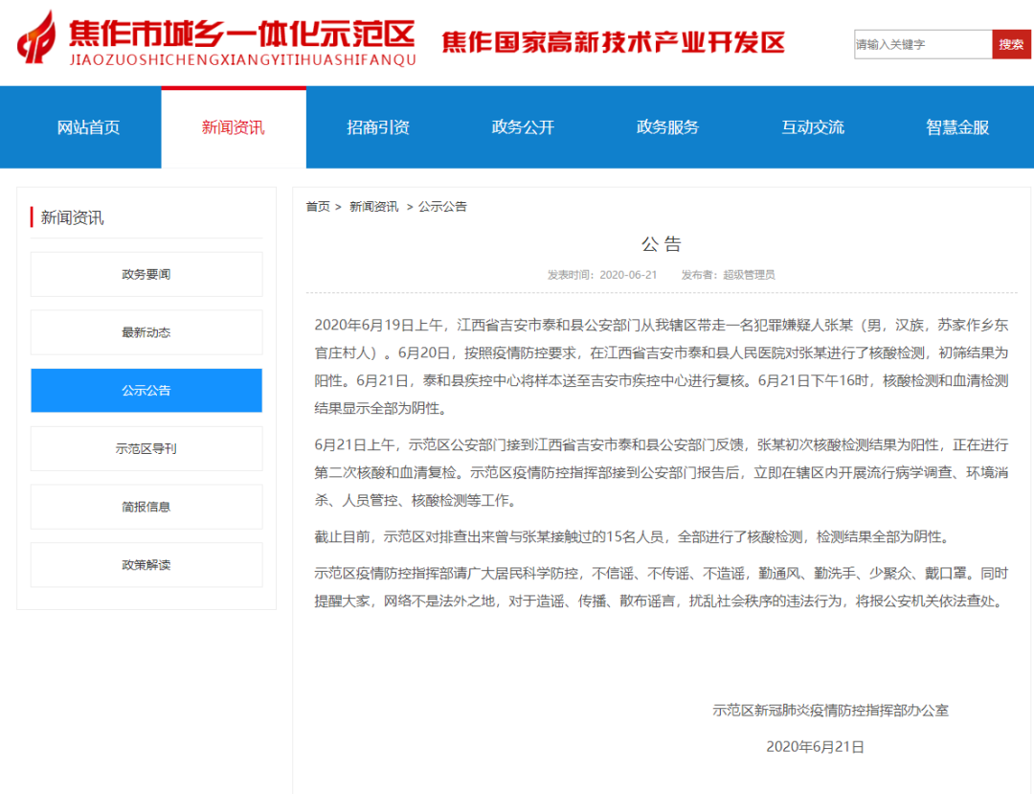Switch to the 互动交流 navigation tab

(813, 127)
